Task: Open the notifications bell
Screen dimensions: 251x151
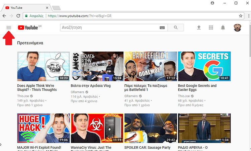Action: coord(223,27)
